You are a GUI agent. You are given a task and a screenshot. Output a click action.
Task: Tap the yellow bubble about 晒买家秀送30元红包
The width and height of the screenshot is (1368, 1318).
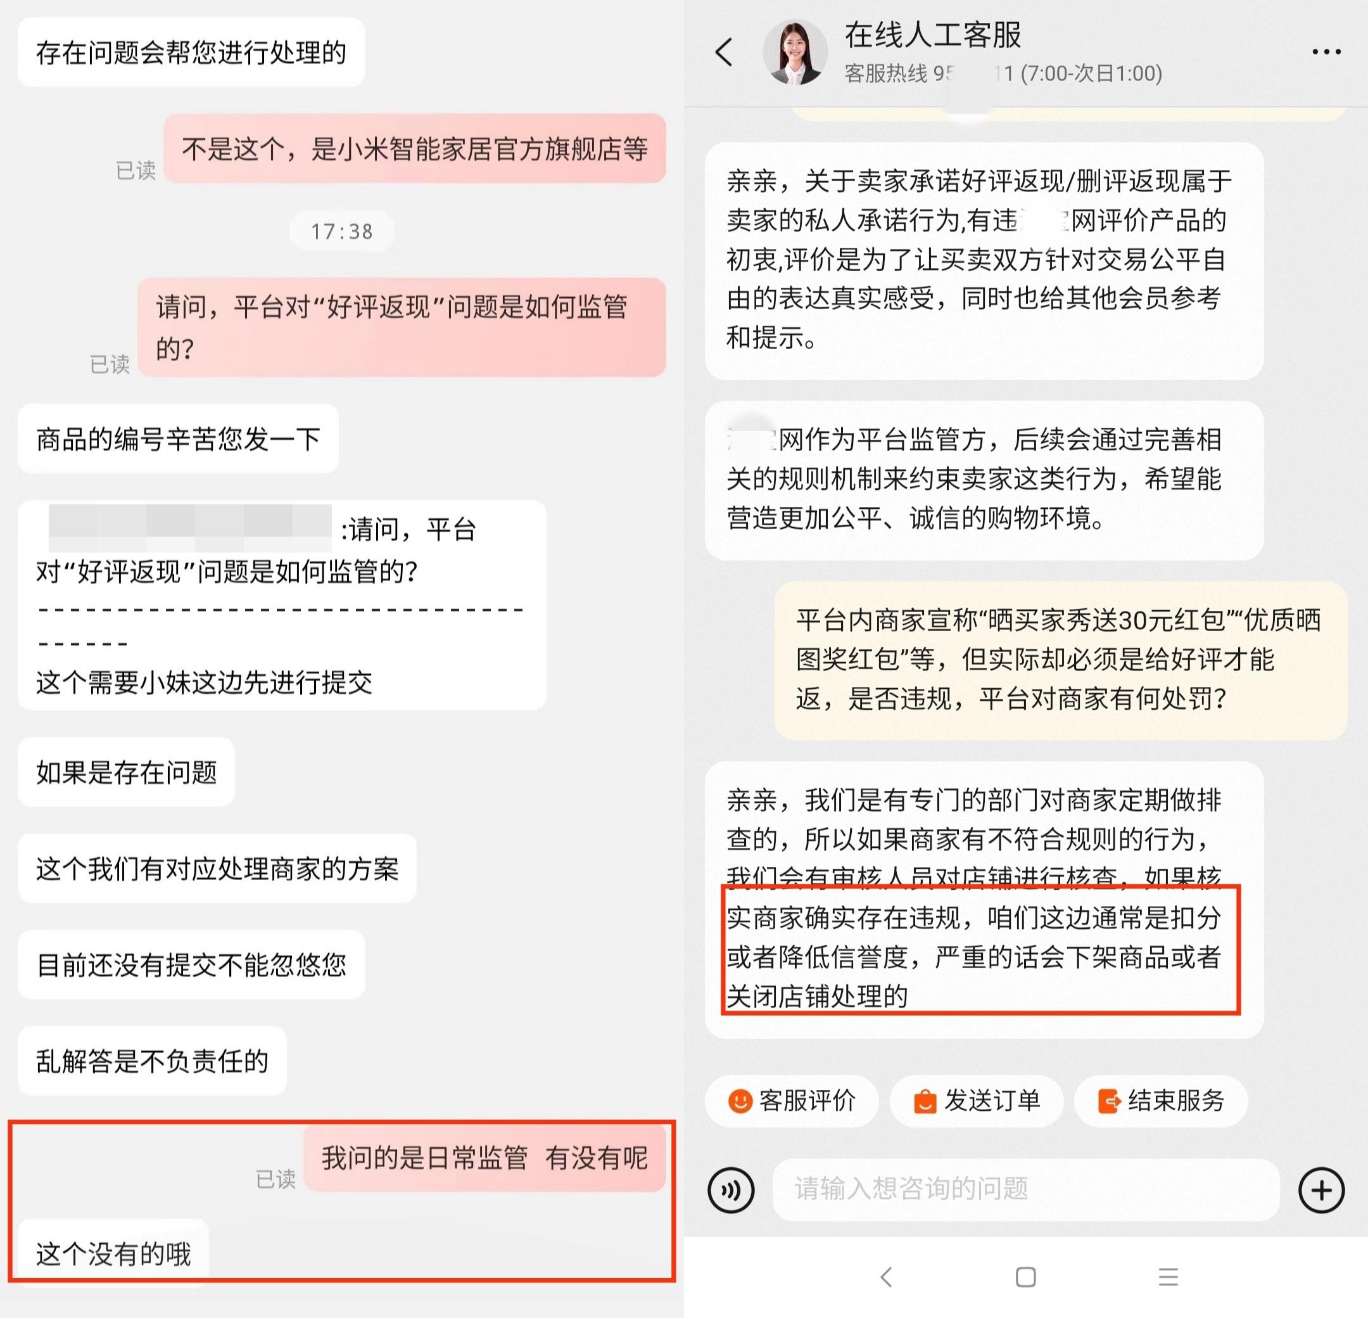click(1060, 660)
